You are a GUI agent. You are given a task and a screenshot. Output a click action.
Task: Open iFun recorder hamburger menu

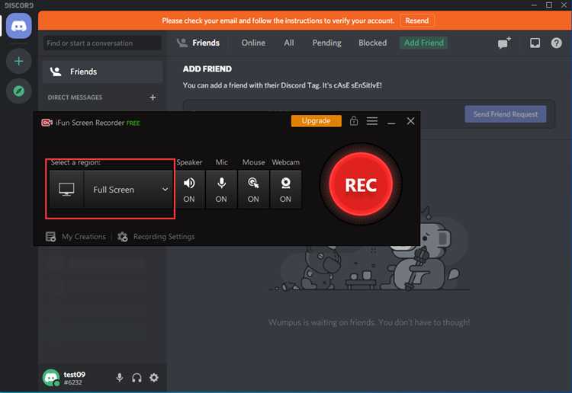click(x=371, y=121)
